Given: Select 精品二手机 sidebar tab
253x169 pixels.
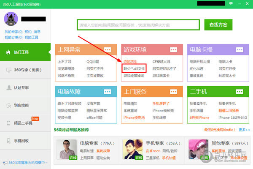Looking at the screenshot, I should point(25,123).
